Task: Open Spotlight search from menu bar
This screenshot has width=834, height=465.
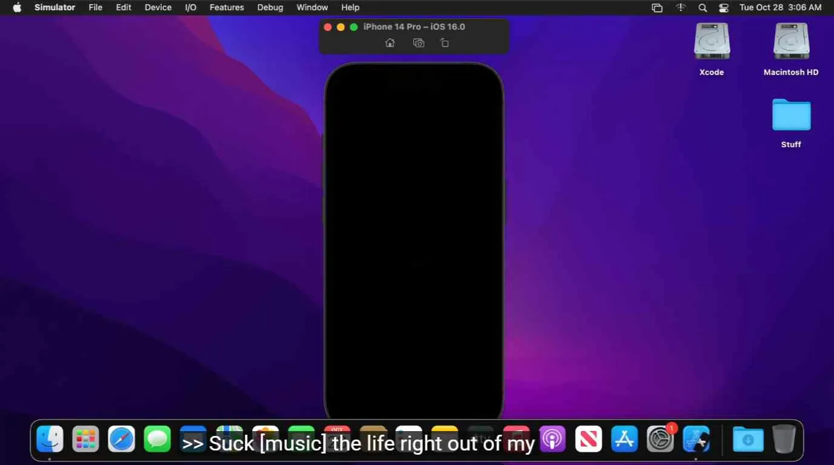Action: [702, 8]
